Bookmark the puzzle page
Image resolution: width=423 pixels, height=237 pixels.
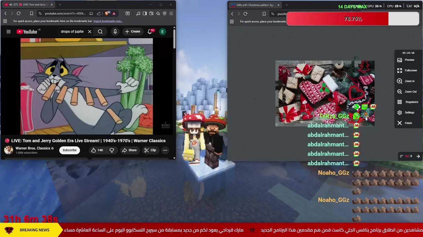click(x=264, y=14)
